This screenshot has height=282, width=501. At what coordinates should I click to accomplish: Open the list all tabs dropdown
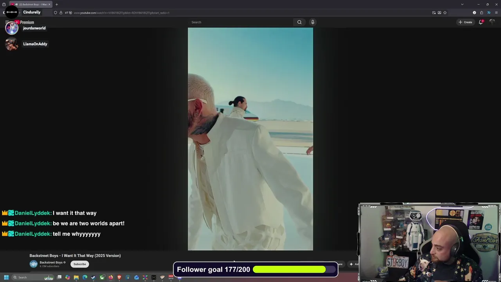click(462, 4)
